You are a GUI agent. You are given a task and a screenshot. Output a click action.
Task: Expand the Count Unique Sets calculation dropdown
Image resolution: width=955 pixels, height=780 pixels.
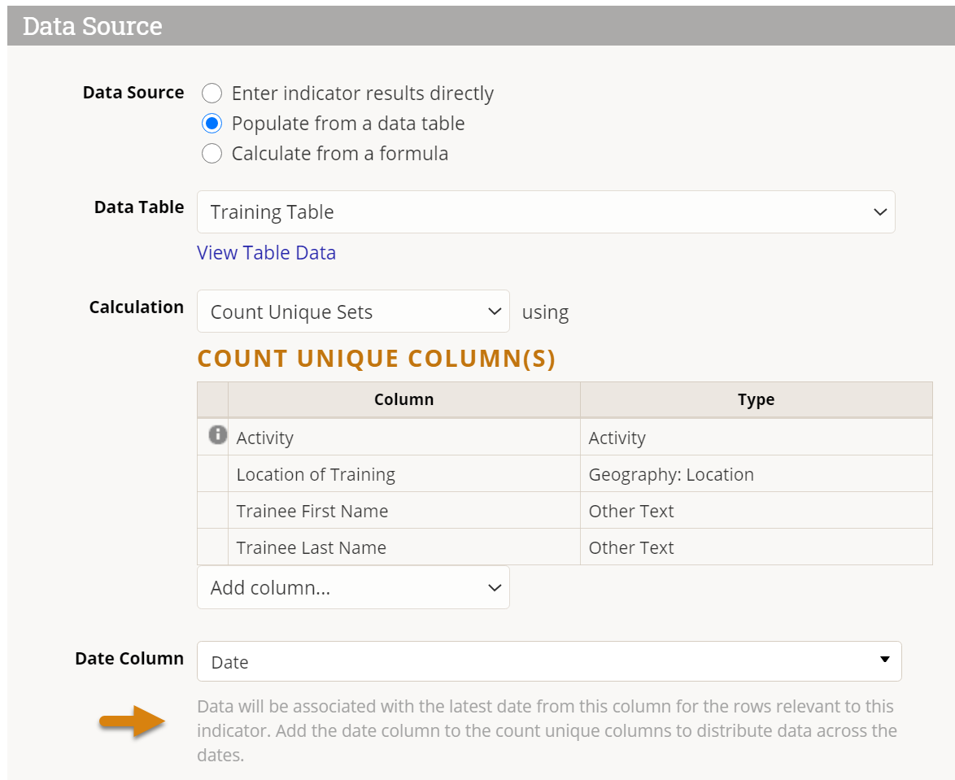[x=353, y=312]
